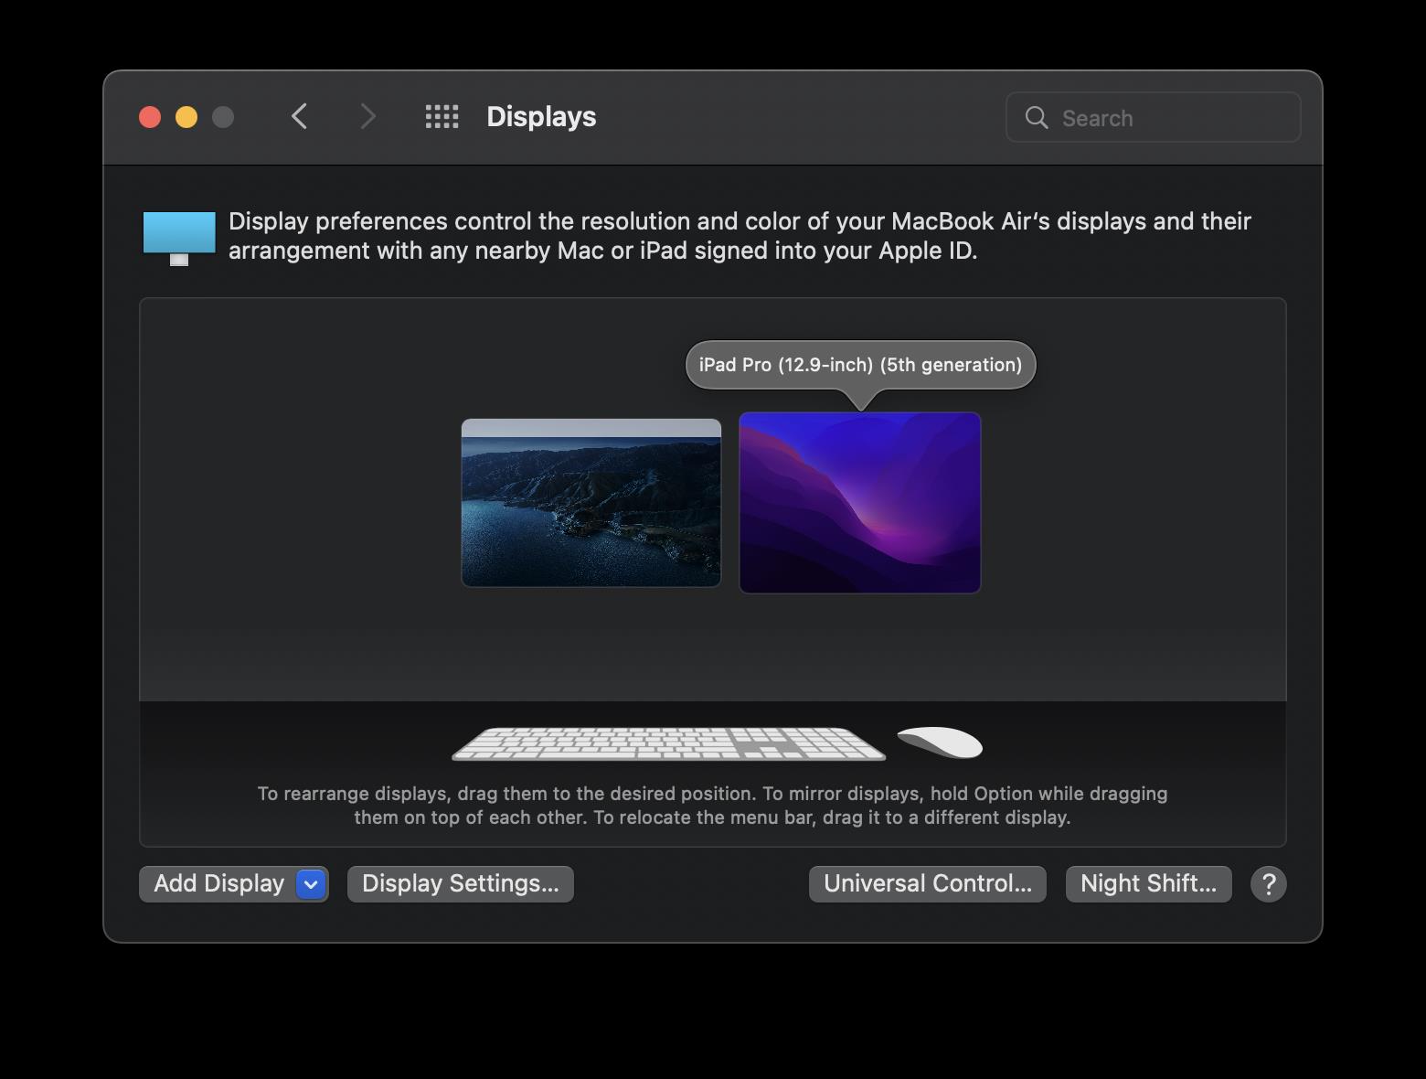This screenshot has width=1426, height=1079.
Task: Expand the Add Display dropdown arrow
Action: [x=311, y=884]
